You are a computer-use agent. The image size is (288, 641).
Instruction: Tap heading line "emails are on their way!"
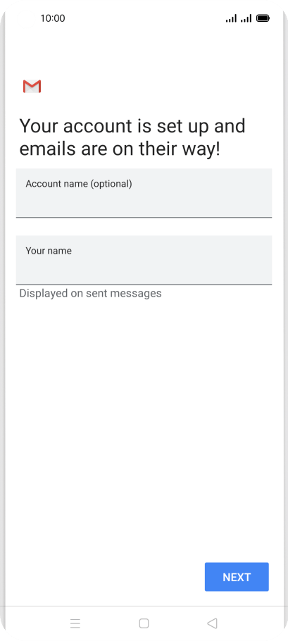click(120, 149)
